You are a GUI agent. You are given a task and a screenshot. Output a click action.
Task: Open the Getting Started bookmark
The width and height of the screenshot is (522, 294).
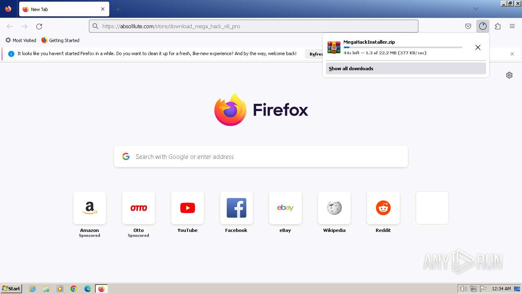coord(60,40)
